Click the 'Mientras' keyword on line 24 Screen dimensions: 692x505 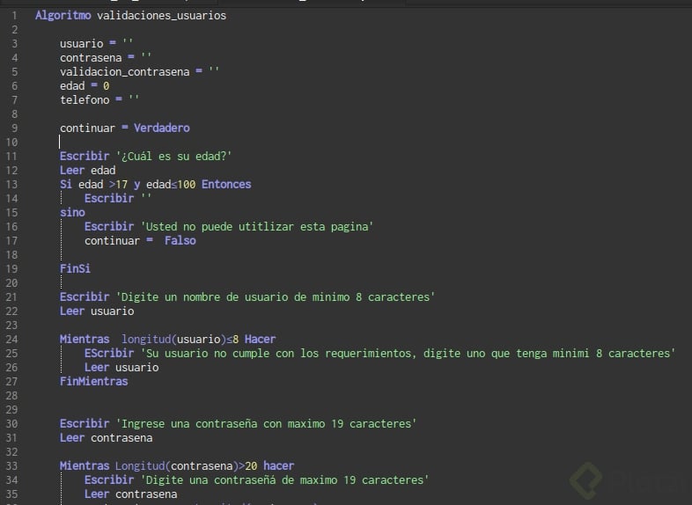(85, 340)
